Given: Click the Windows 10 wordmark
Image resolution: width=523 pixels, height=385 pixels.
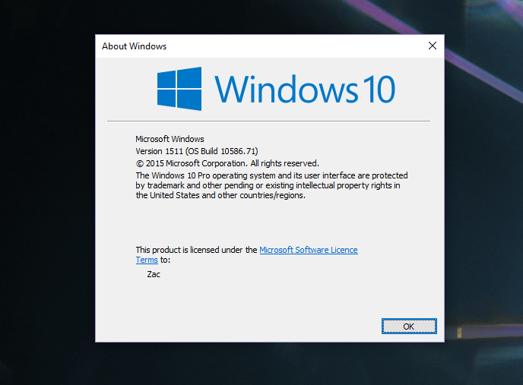Looking at the screenshot, I should (x=305, y=89).
